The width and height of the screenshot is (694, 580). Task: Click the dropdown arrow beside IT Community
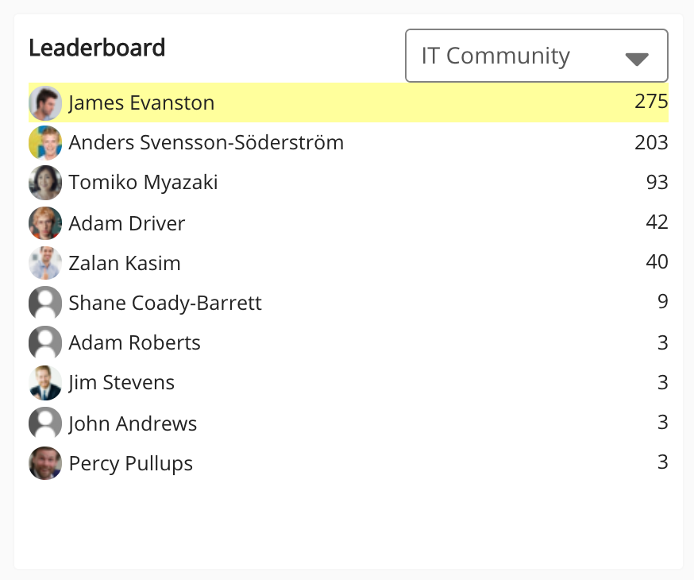coord(637,58)
